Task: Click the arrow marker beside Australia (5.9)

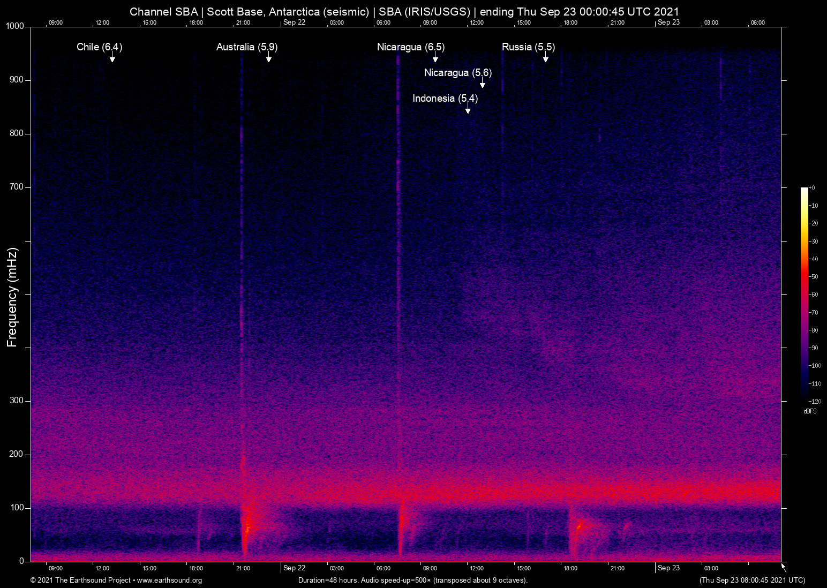Action: [268, 57]
